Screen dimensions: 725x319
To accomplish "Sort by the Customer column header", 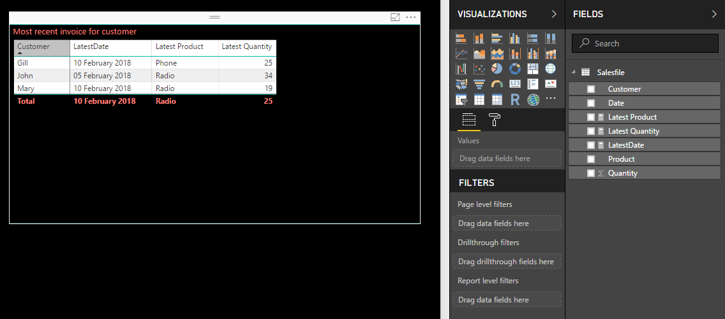I will 42,48.
